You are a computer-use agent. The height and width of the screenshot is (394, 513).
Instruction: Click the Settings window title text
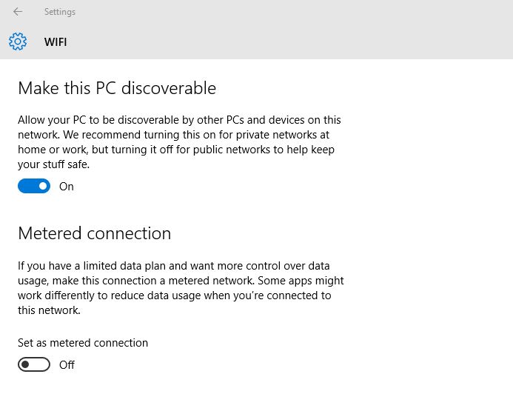pyautogui.click(x=60, y=12)
